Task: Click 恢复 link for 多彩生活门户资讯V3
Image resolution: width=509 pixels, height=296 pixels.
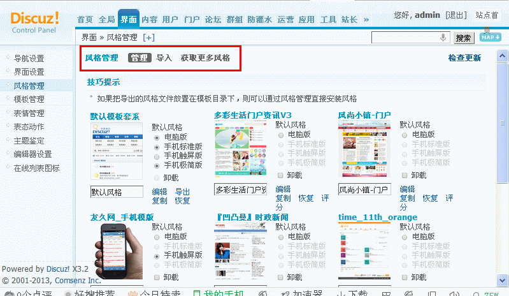Action: [306, 198]
